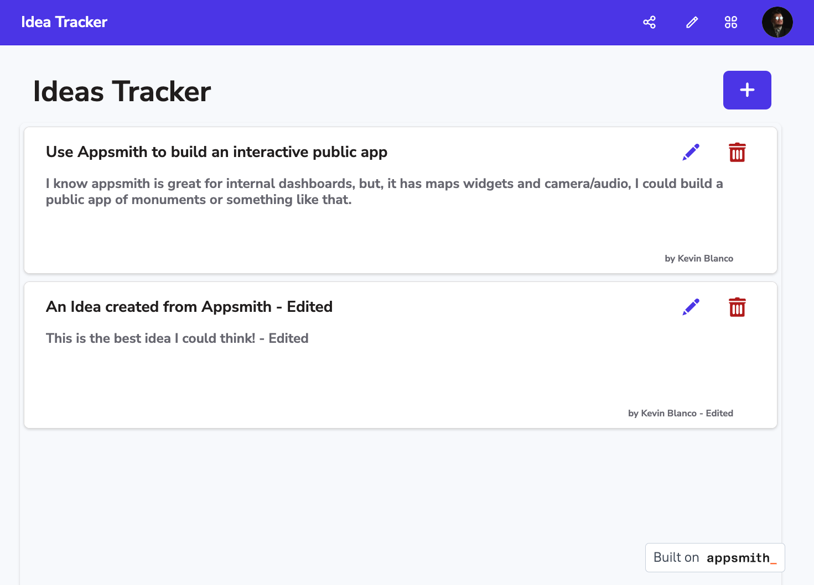Delete the "Use Appsmith to build" idea

737,152
